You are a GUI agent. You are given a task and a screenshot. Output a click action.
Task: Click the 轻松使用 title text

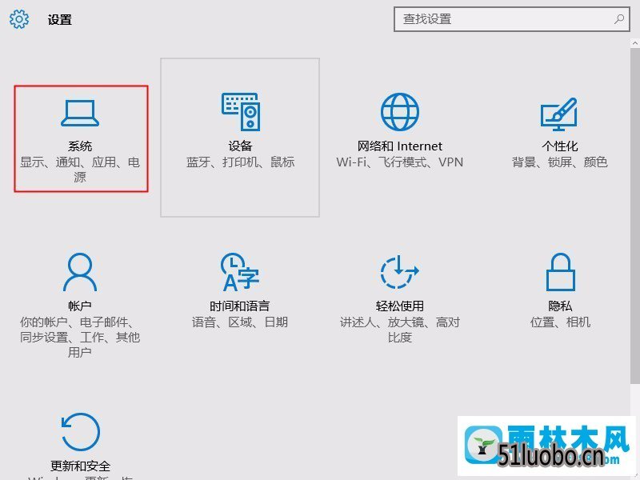[399, 306]
